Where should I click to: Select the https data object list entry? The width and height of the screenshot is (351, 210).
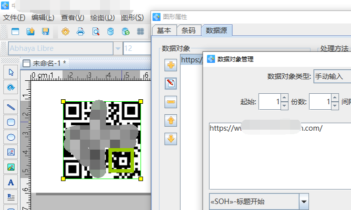[x=191, y=60]
